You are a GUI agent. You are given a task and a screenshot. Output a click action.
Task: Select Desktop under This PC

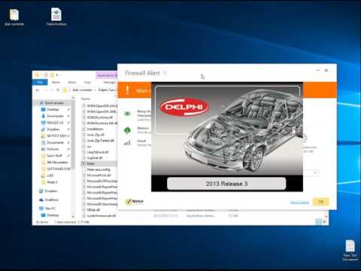pyautogui.click(x=53, y=215)
